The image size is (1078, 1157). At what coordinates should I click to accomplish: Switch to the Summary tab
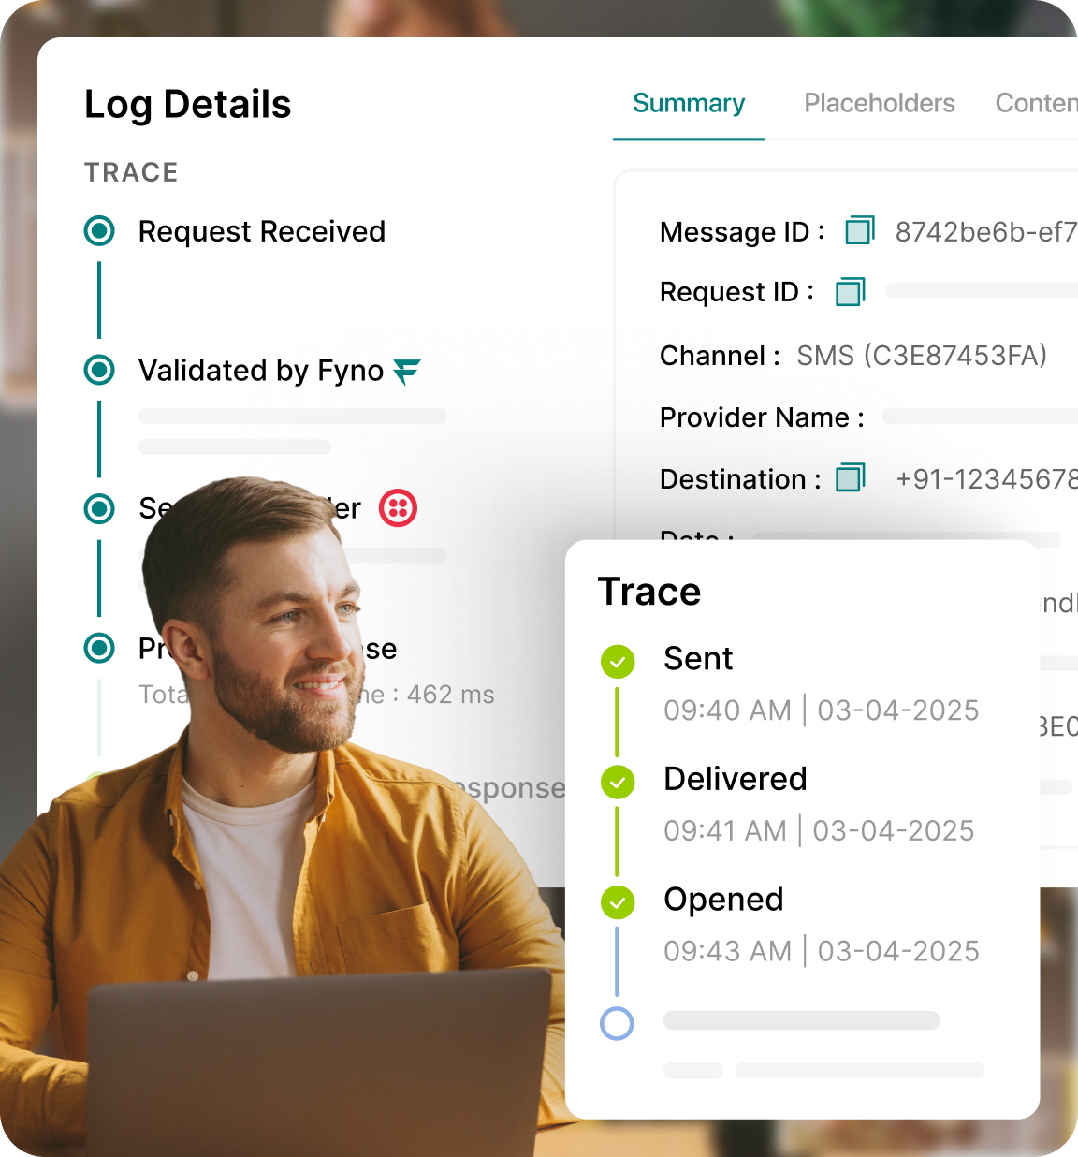pyautogui.click(x=689, y=103)
